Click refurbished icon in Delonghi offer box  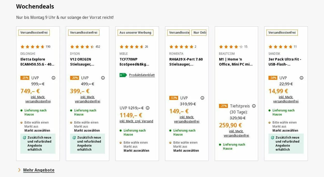click(x=24, y=138)
